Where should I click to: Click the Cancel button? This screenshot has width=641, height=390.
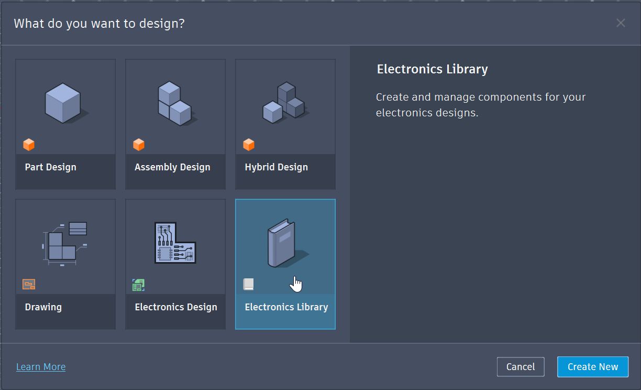(x=520, y=366)
